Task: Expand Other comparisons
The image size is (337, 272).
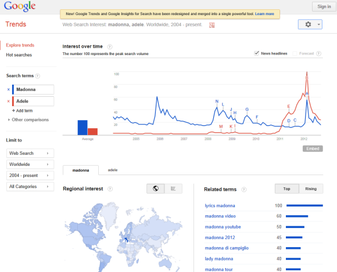Action: pos(28,119)
